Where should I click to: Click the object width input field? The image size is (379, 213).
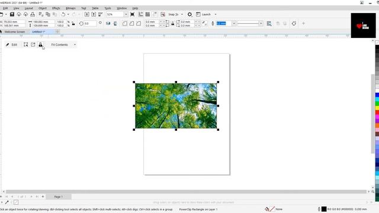click(43, 22)
